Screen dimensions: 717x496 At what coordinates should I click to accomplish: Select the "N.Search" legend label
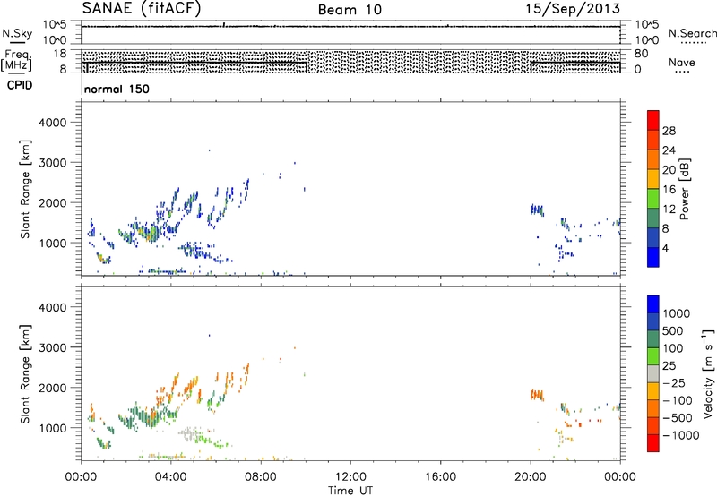pyautogui.click(x=692, y=33)
